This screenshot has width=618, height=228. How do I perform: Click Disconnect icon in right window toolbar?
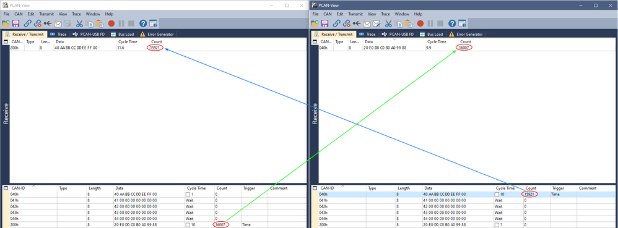tap(347, 23)
